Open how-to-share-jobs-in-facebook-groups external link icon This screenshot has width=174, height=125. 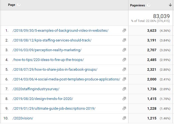pos(124,69)
